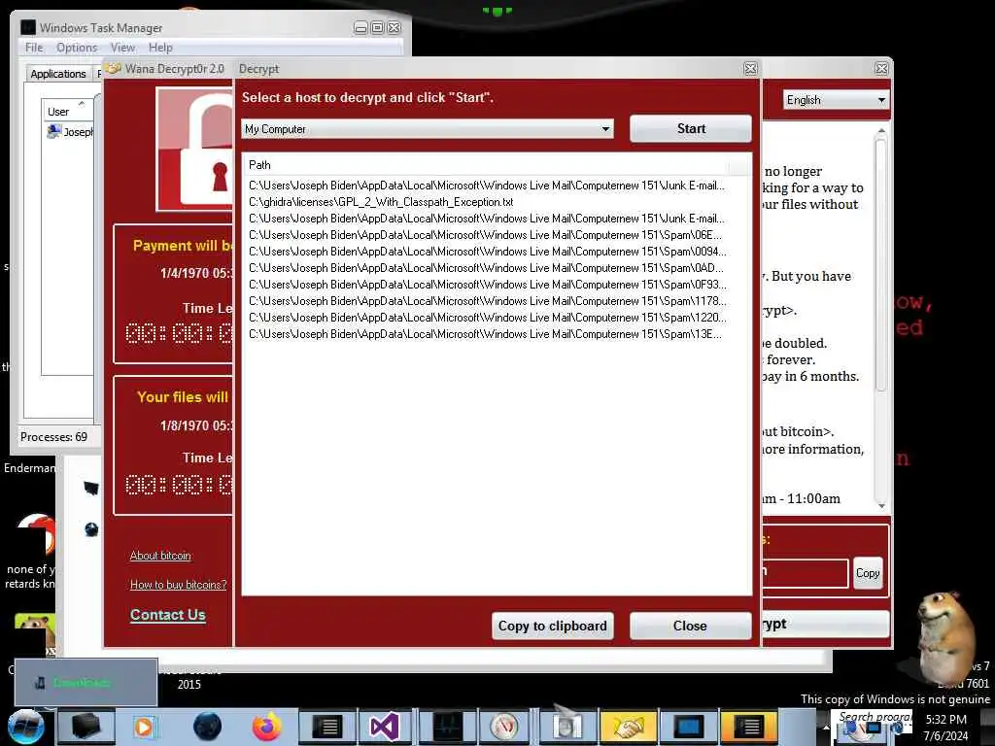The image size is (995, 746).
Task: Close the Decrypt dialog with X
Action: tap(750, 69)
